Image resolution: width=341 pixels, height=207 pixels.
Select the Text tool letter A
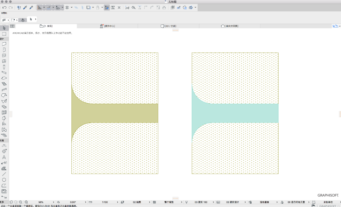(4, 157)
